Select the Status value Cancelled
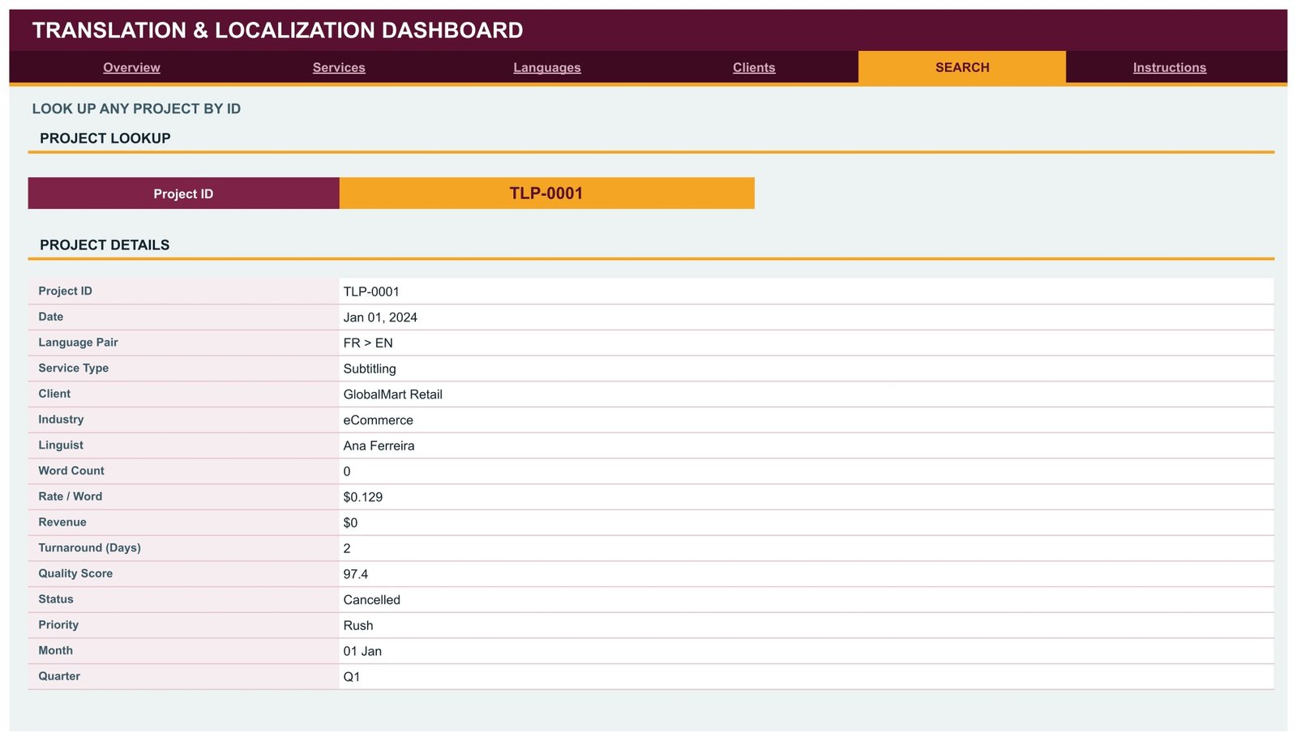Image resolution: width=1297 pixels, height=741 pixels. tap(372, 600)
